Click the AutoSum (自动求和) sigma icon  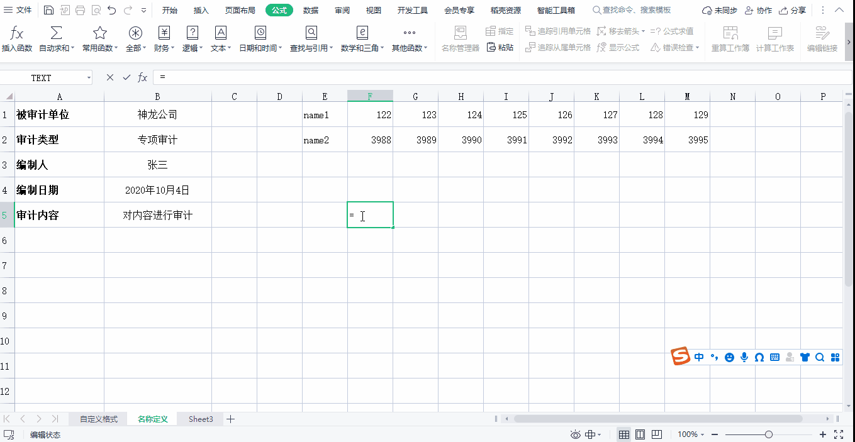(x=56, y=33)
